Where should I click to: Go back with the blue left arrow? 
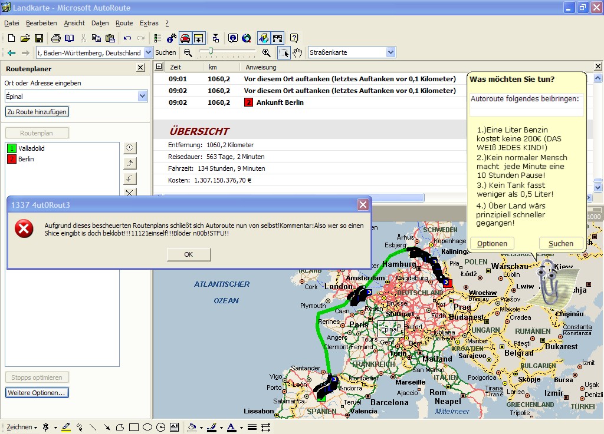tap(12, 52)
